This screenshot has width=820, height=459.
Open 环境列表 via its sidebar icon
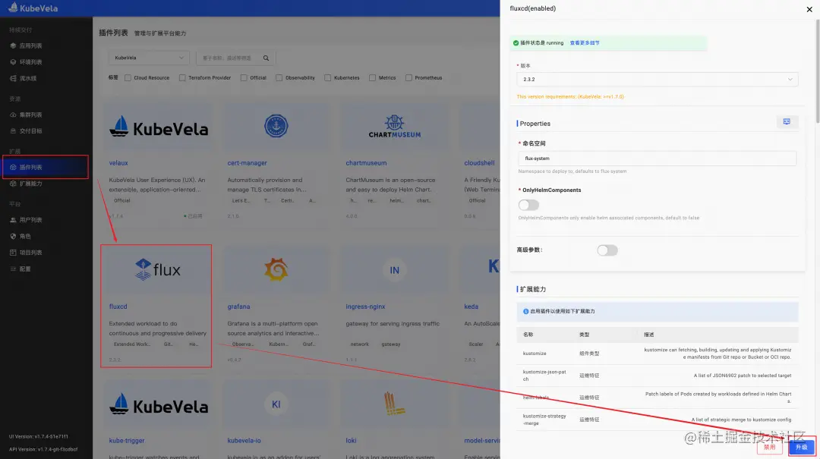[13, 62]
